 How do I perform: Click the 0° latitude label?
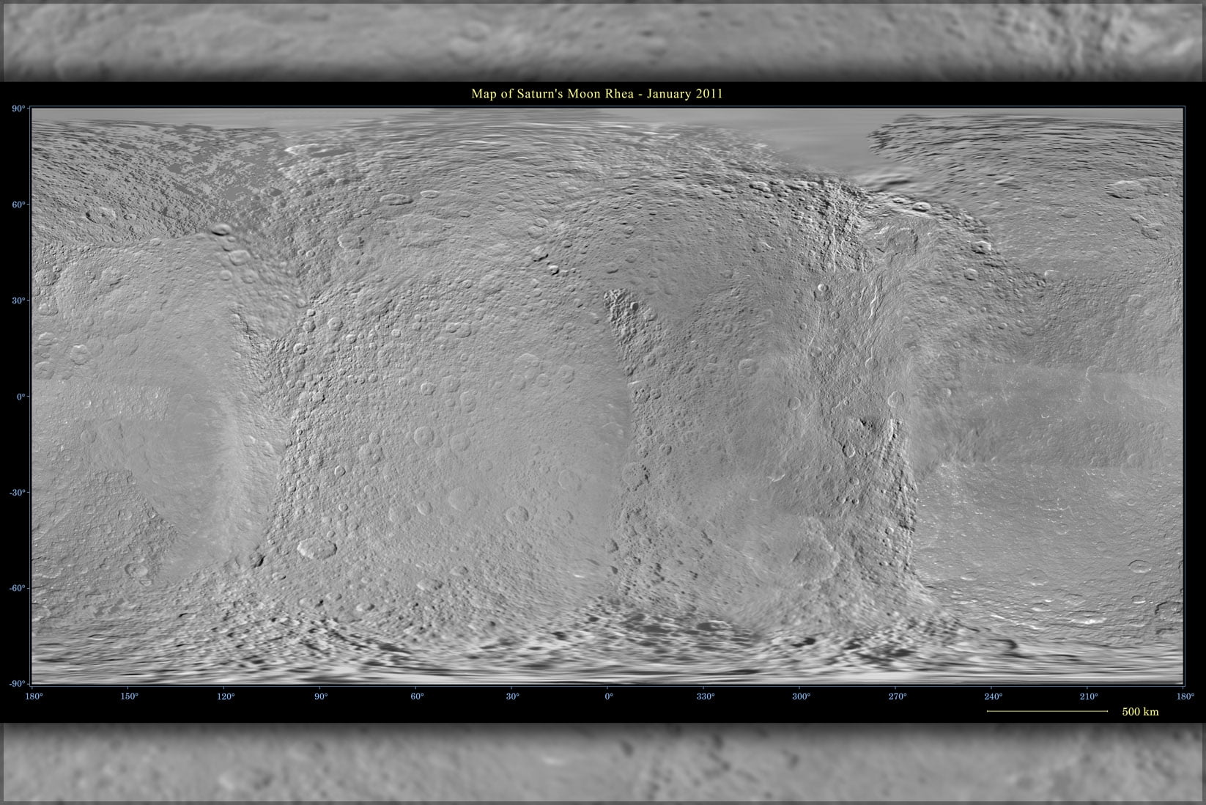point(23,397)
